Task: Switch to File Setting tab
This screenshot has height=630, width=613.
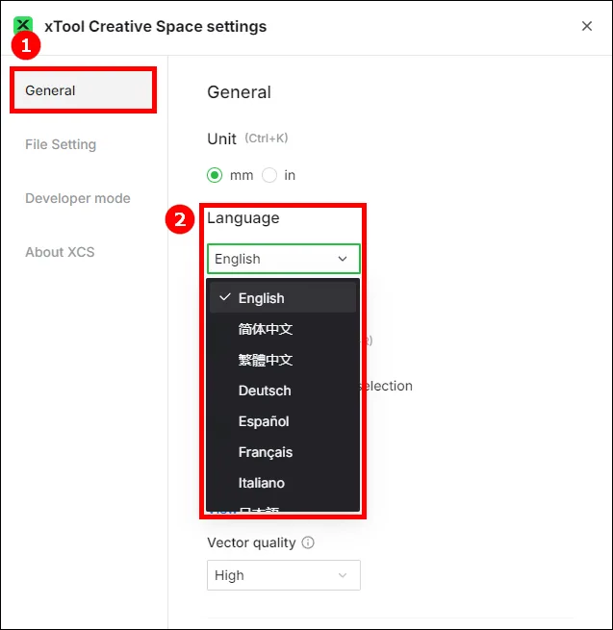Action: pyautogui.click(x=61, y=144)
